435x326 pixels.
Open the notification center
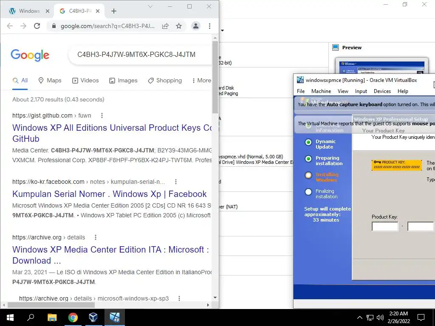(421, 318)
